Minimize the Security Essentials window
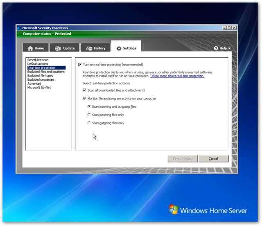The height and width of the screenshot is (226, 262). [x=224, y=28]
